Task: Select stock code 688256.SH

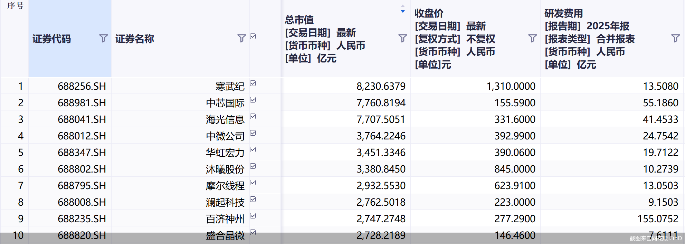Action: tap(82, 86)
